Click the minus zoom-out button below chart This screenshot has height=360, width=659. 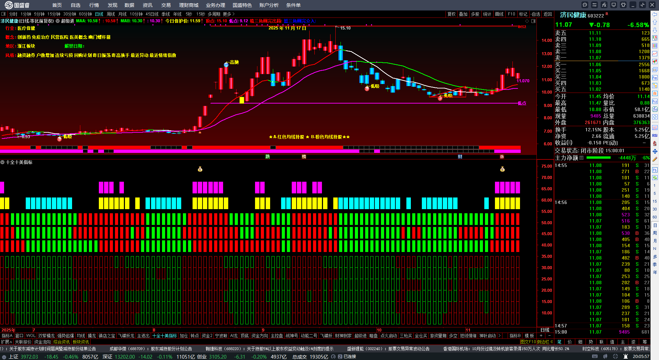pyautogui.click(x=549, y=336)
